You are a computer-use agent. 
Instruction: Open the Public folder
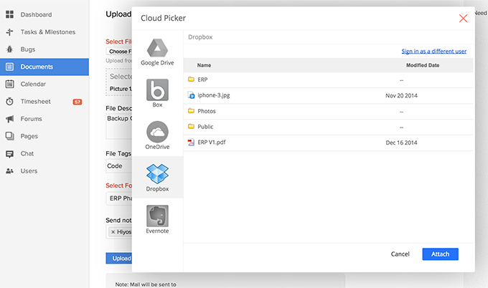tap(205, 127)
